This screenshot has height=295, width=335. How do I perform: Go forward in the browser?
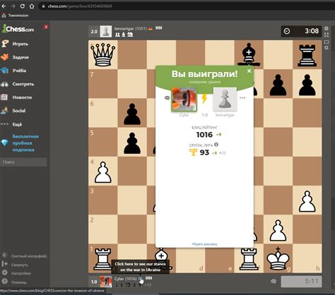(x=13, y=6)
